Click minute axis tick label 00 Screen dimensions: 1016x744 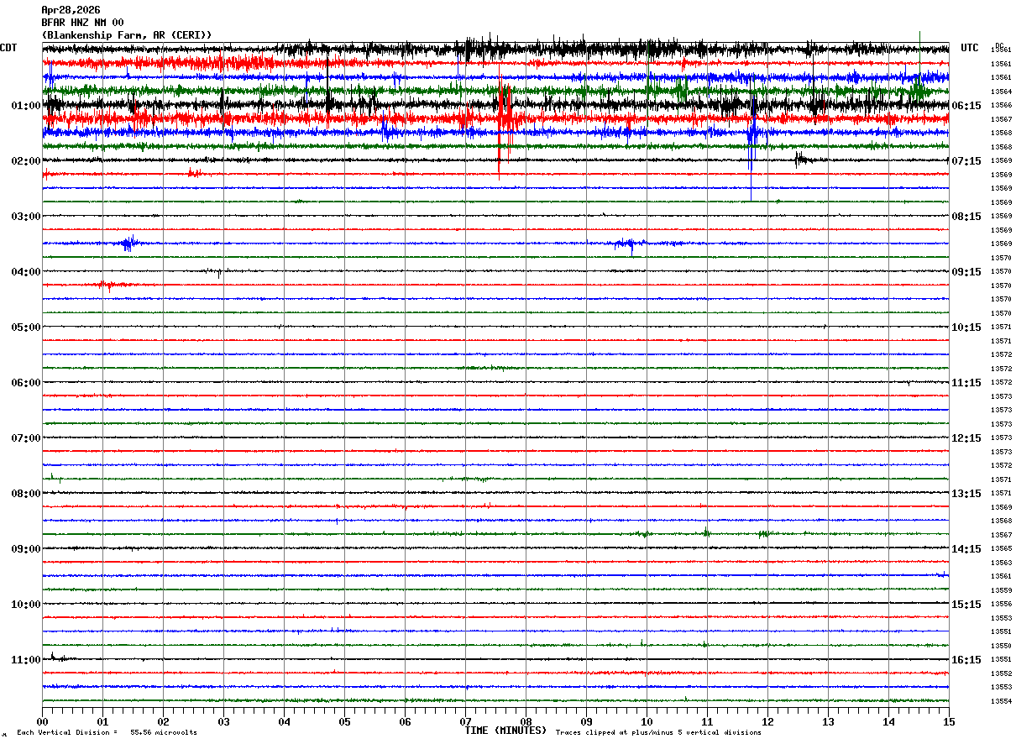click(x=42, y=721)
